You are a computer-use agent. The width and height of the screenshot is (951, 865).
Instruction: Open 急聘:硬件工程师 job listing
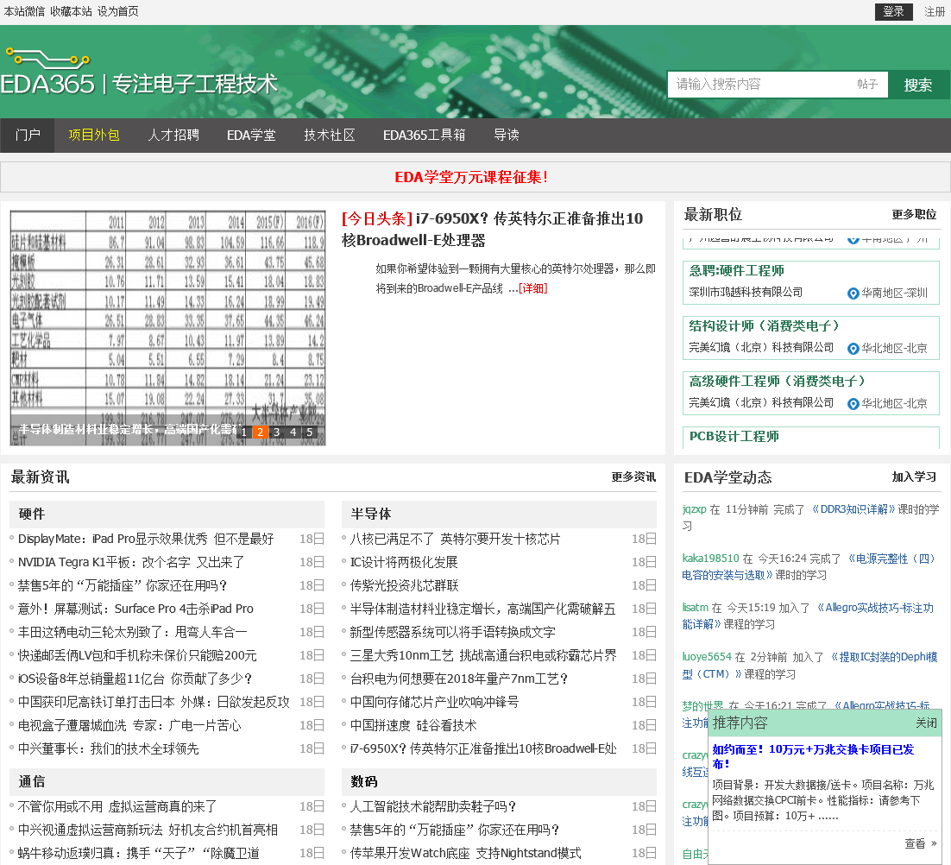(736, 271)
